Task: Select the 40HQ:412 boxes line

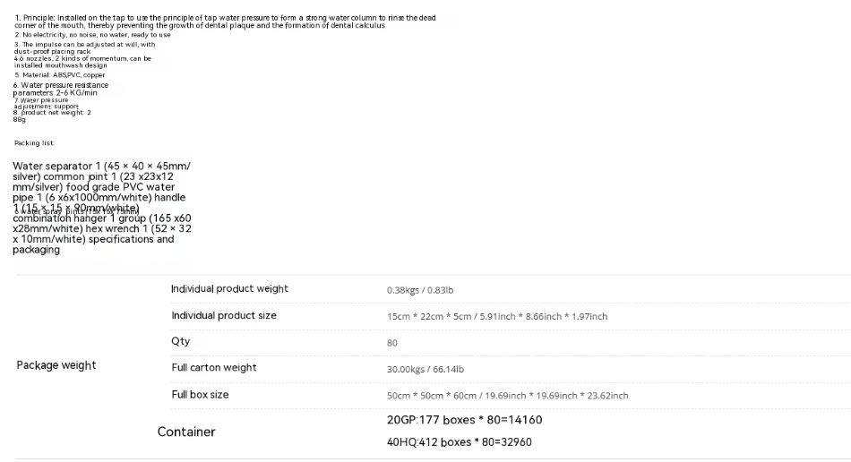Action: [460, 442]
